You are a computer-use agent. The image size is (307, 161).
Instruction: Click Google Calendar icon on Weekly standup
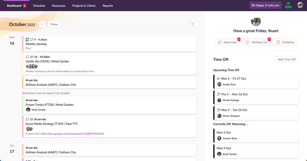pyautogui.click(x=27, y=39)
